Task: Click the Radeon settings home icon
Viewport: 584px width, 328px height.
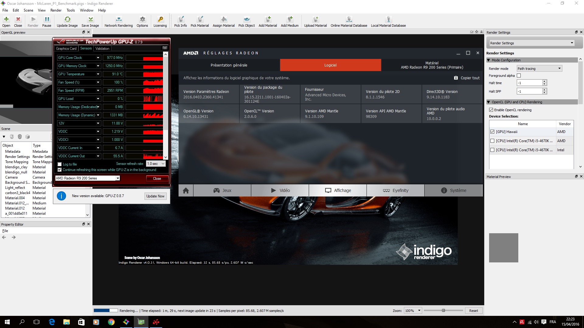Action: coord(186,190)
